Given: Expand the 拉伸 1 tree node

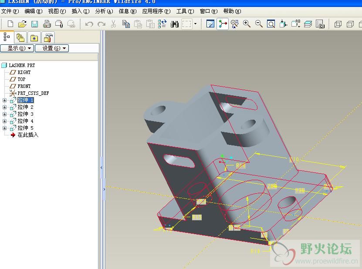Looking at the screenshot, I should (4, 100).
